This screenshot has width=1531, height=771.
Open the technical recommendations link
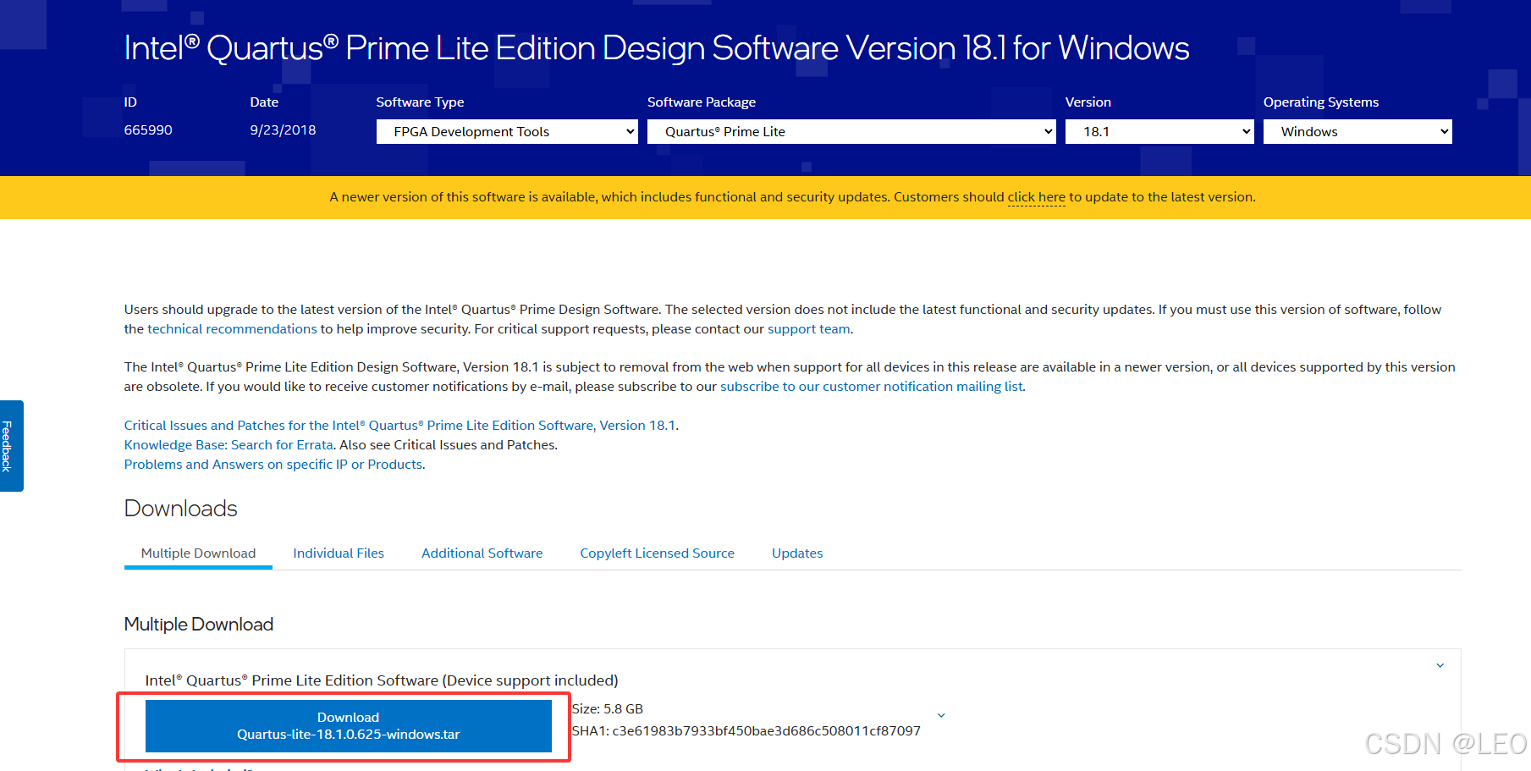(x=232, y=328)
